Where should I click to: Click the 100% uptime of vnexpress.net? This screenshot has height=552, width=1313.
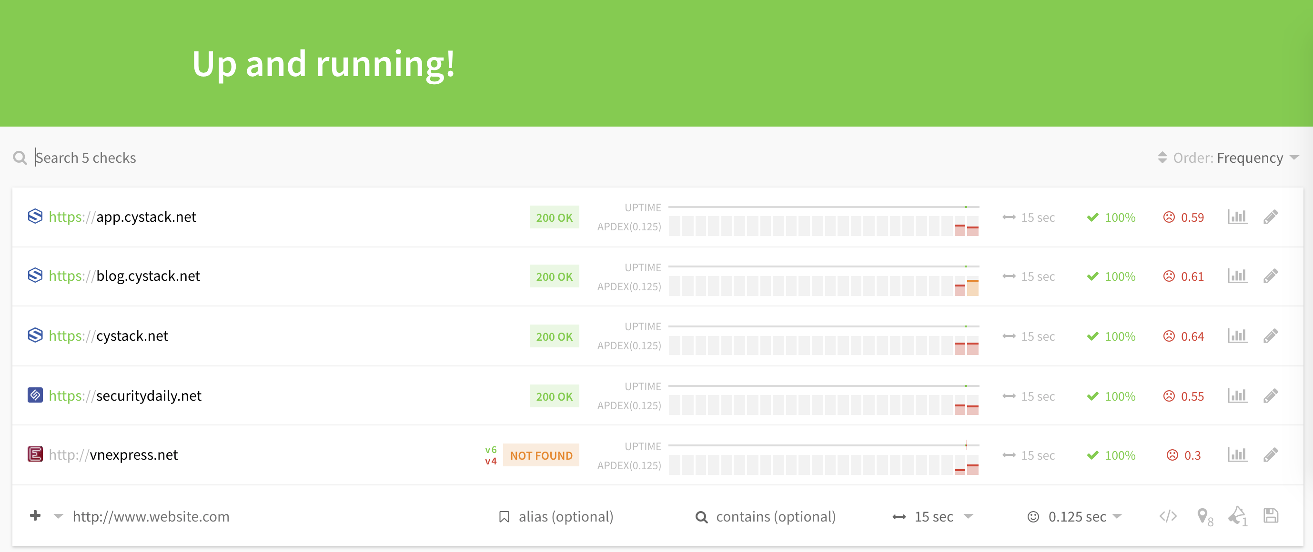click(1111, 455)
